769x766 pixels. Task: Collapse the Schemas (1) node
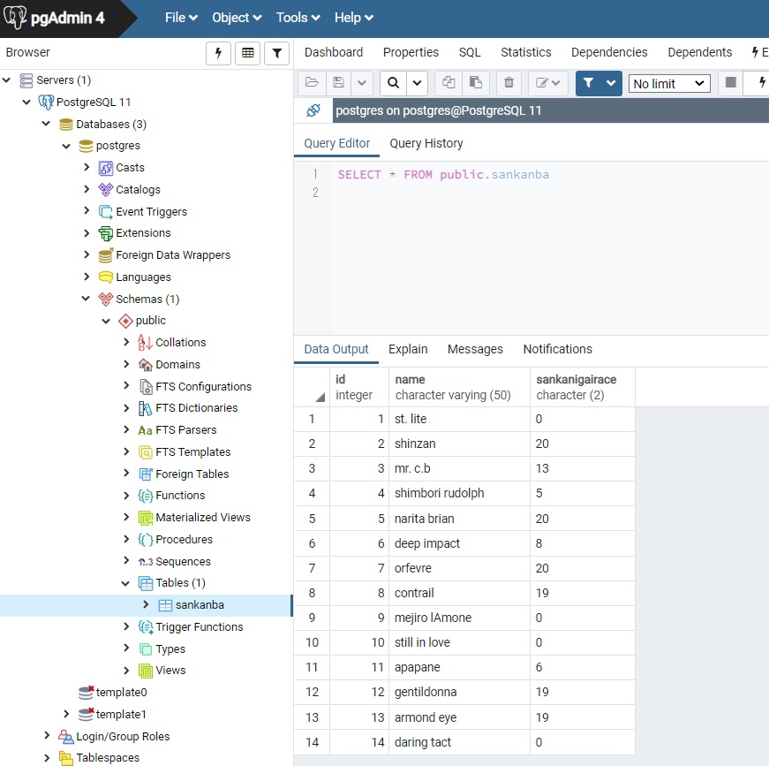[x=86, y=299]
